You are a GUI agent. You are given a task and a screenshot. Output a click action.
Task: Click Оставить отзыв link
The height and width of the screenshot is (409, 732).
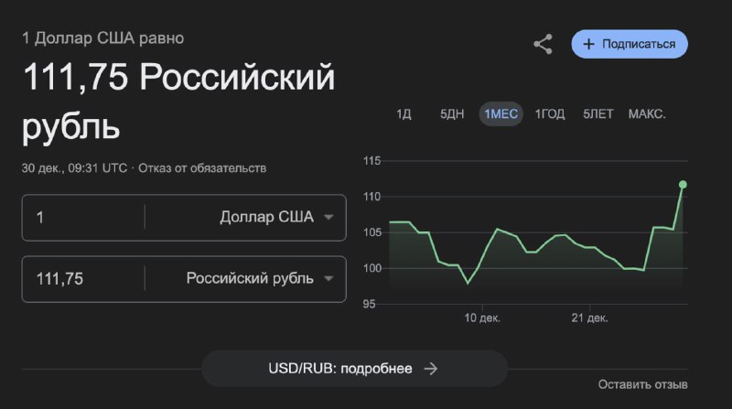pyautogui.click(x=643, y=384)
